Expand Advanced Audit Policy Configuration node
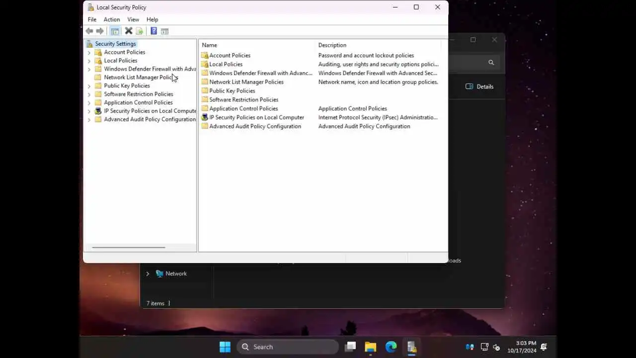Viewport: 636px width, 358px height. 89,120
